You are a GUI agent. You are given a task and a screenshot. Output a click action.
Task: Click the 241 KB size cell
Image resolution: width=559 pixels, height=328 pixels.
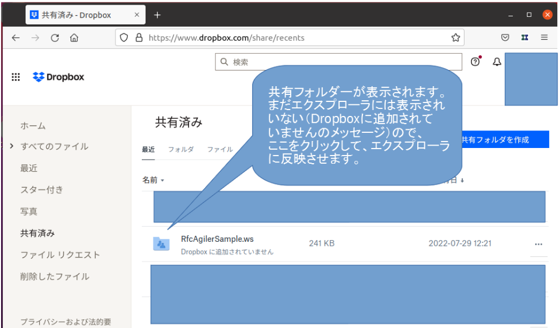tap(322, 244)
